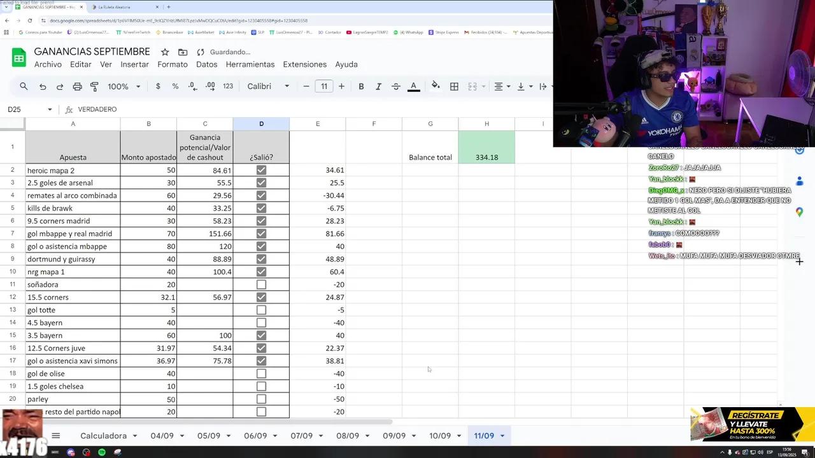815x458 pixels.
Task: Format cell as currency
Action: tap(158, 87)
